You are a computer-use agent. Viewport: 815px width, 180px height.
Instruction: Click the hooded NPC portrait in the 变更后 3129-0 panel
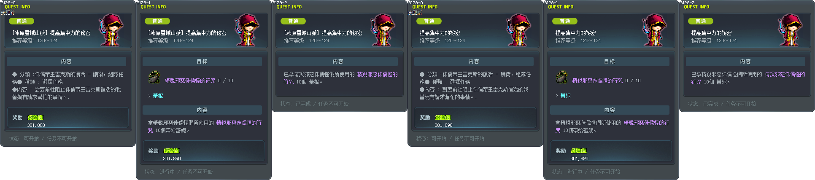(x=519, y=30)
